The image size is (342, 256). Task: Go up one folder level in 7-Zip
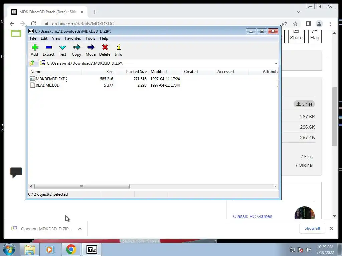click(32, 63)
